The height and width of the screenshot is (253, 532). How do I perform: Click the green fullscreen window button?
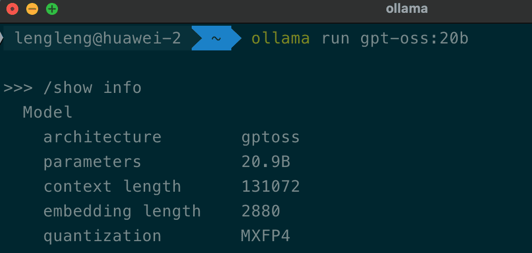tap(52, 9)
